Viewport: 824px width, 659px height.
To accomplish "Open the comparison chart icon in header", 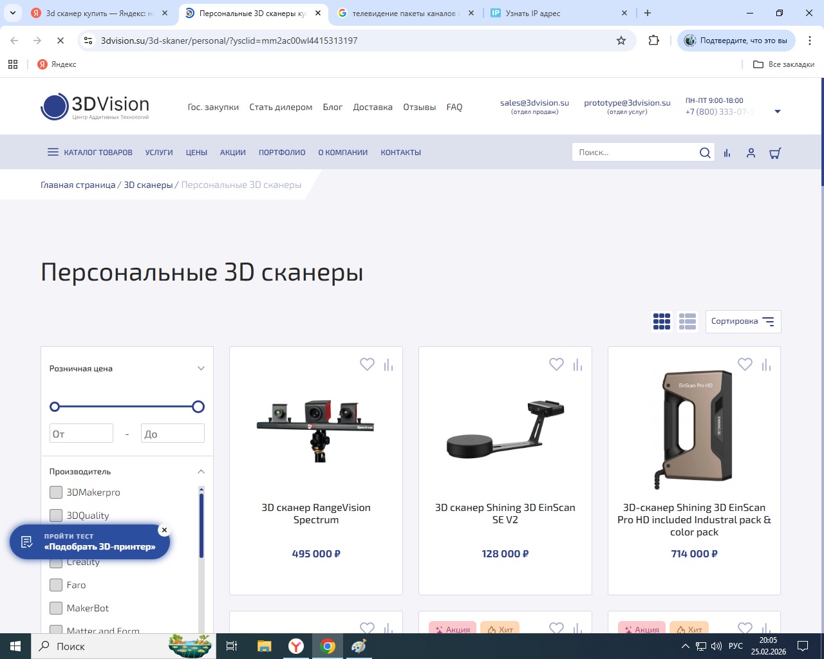I will click(727, 153).
